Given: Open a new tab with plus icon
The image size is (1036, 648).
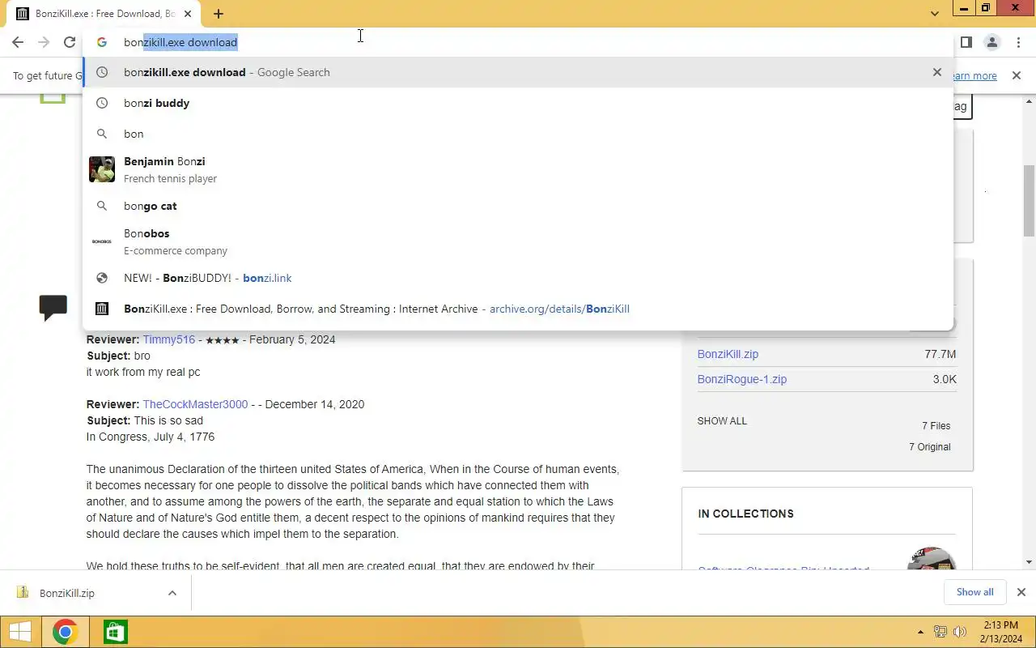Looking at the screenshot, I should [219, 14].
